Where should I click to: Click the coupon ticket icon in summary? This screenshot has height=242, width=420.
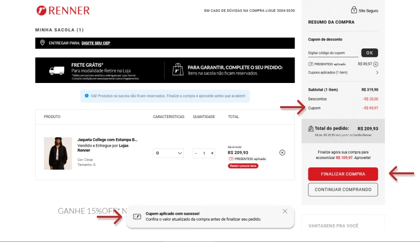310,64
